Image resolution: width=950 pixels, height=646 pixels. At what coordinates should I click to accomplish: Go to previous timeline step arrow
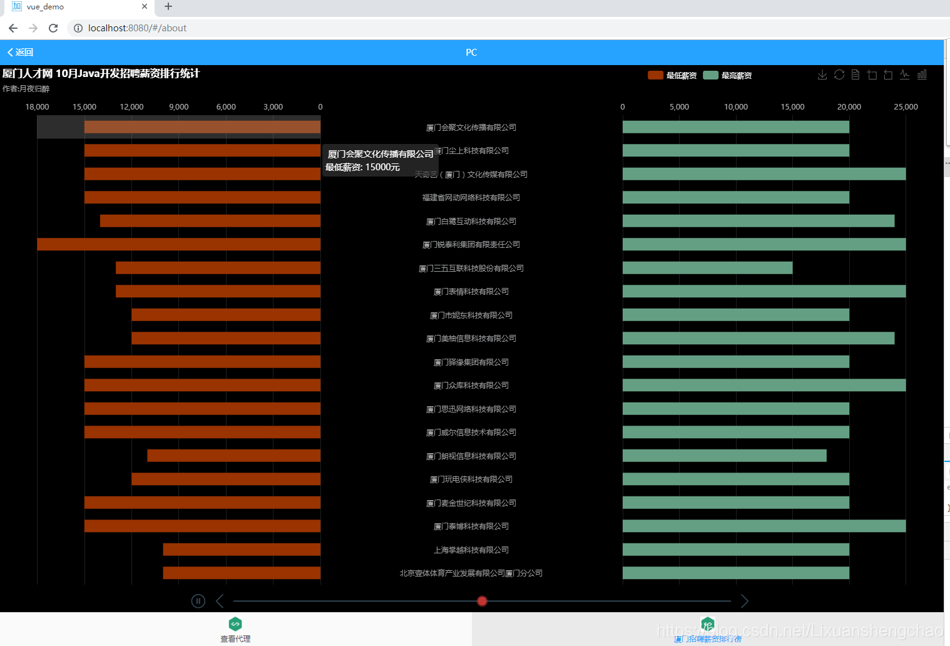pyautogui.click(x=220, y=601)
